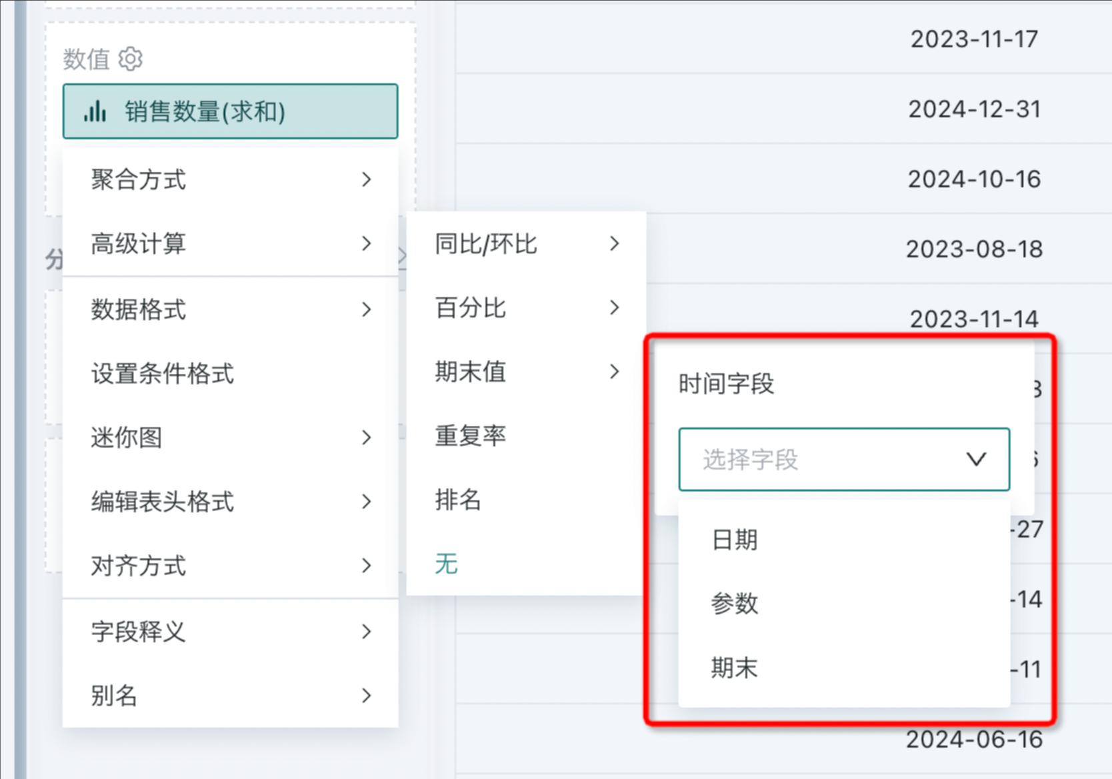Open the 选择字段 dropdown
Viewport: 1112px width, 779px height.
tap(844, 460)
